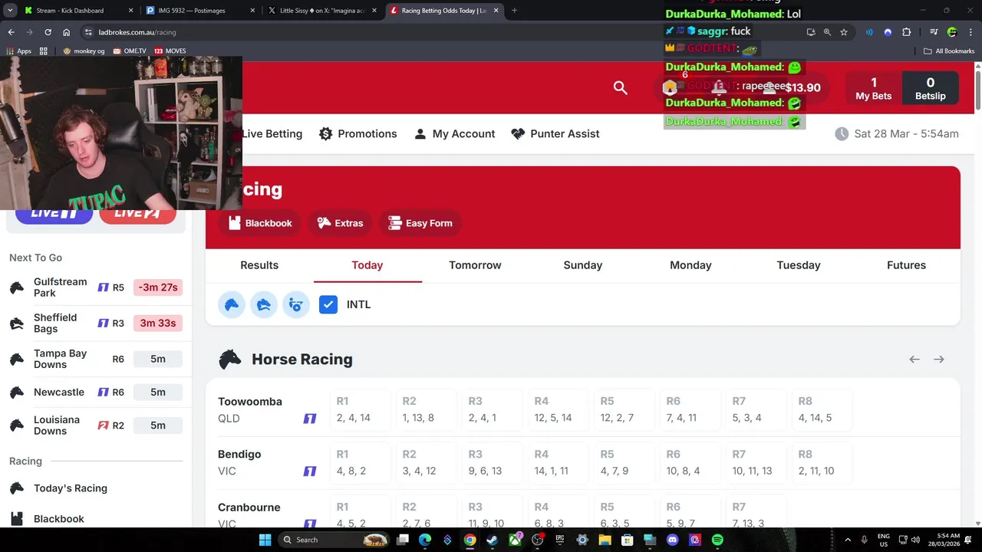This screenshot has height=552, width=982.
Task: Open Steam from the taskbar
Action: (x=492, y=540)
